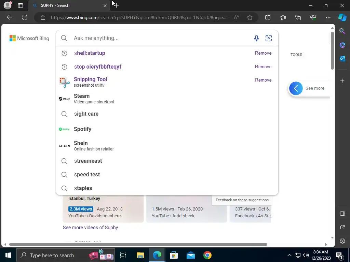Open the farid sheek YouTube video card

click(x=186, y=209)
